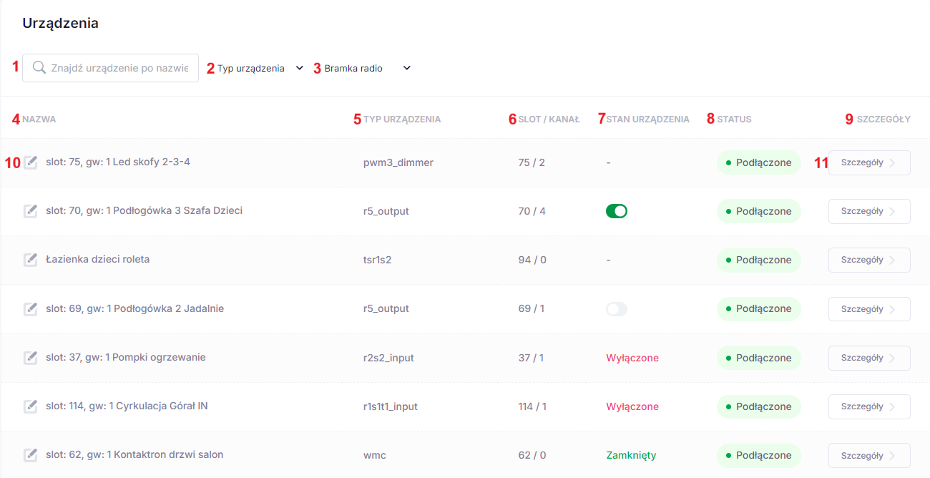Screen dimensions: 930x478
Task: Open the Typ urządzenia dropdown
Action: click(x=260, y=69)
